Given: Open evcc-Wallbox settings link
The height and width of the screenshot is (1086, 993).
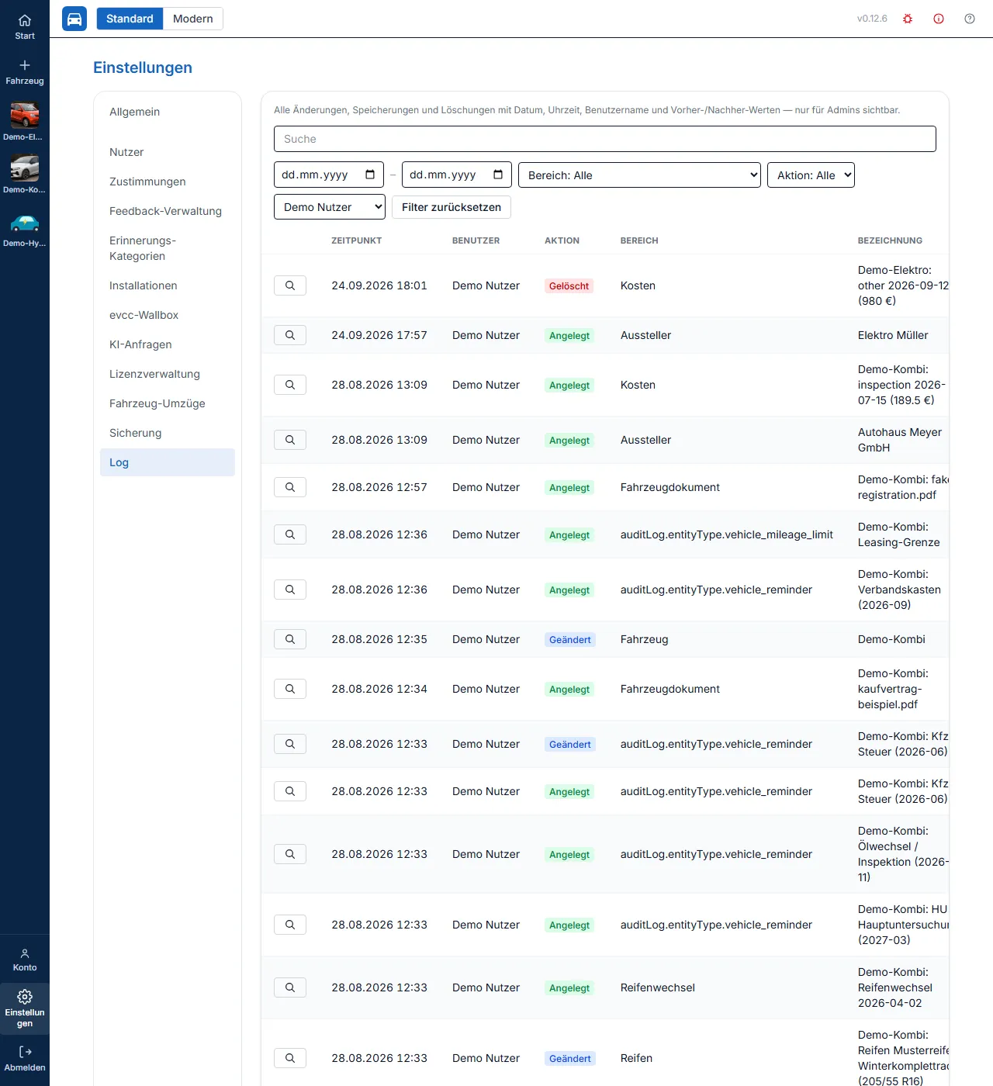Looking at the screenshot, I should (168, 315).
